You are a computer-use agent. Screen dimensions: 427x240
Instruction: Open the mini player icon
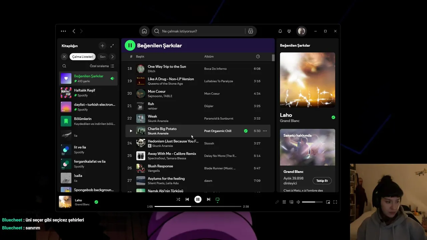(x=328, y=202)
